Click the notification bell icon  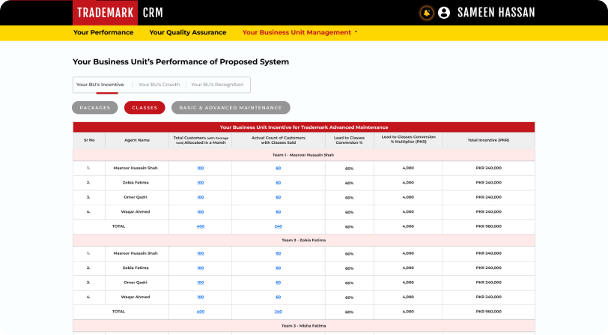pyautogui.click(x=427, y=13)
